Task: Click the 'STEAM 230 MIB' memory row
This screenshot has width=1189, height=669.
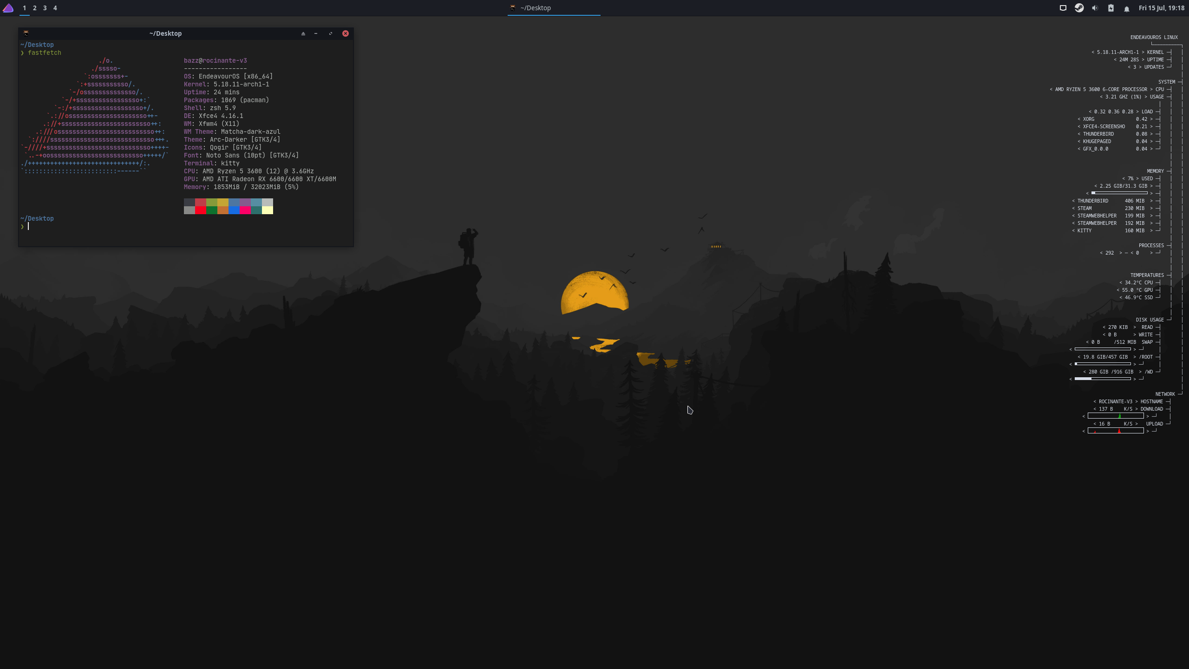Action: tap(1112, 208)
